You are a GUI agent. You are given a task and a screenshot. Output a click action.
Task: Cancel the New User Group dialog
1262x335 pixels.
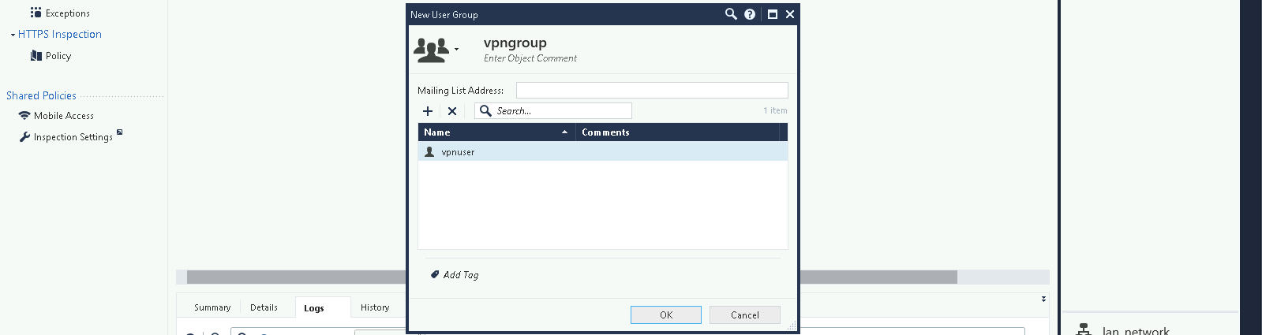click(x=744, y=315)
